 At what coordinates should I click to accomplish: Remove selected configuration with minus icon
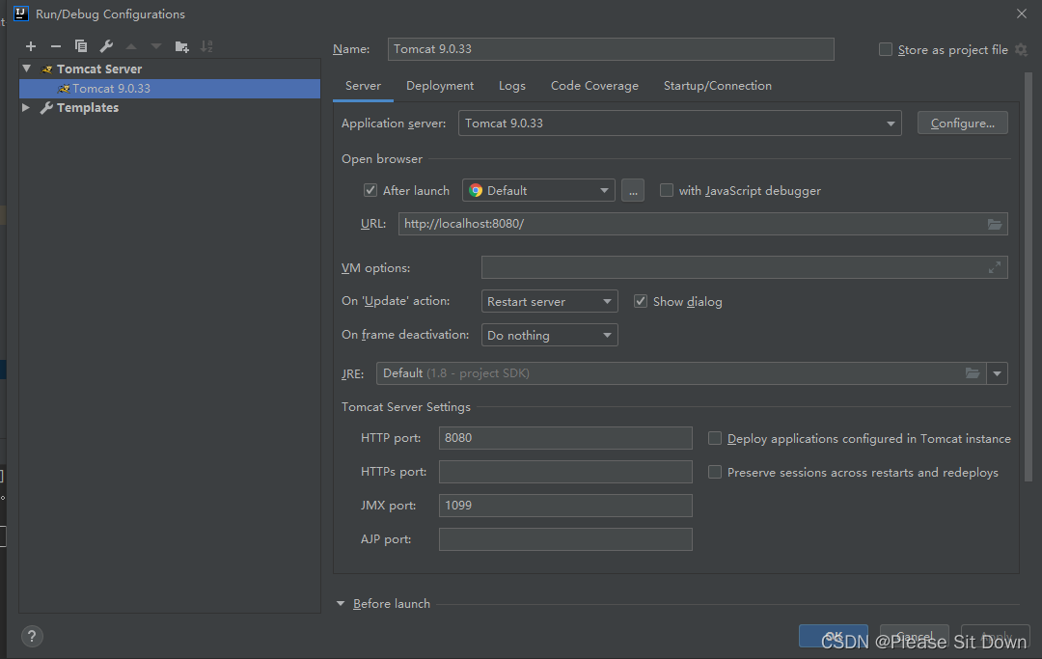[x=56, y=46]
